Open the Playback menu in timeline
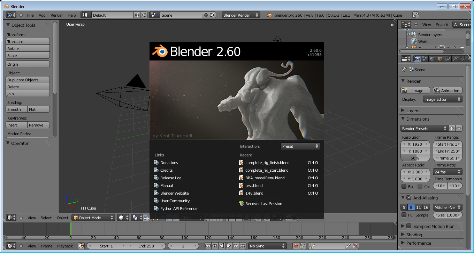The width and height of the screenshot is (474, 253). point(65,246)
